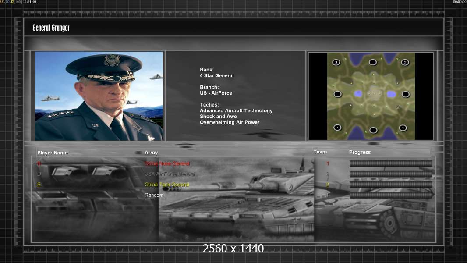Click the "China Nuke General" army entry
The width and height of the screenshot is (467, 263).
(167, 163)
